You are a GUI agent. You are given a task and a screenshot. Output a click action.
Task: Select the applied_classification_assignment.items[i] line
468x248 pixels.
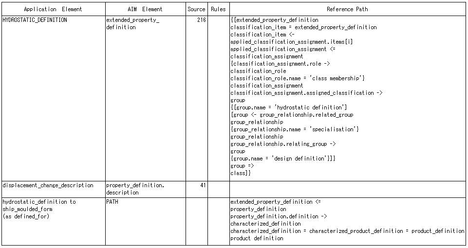tap(291, 42)
